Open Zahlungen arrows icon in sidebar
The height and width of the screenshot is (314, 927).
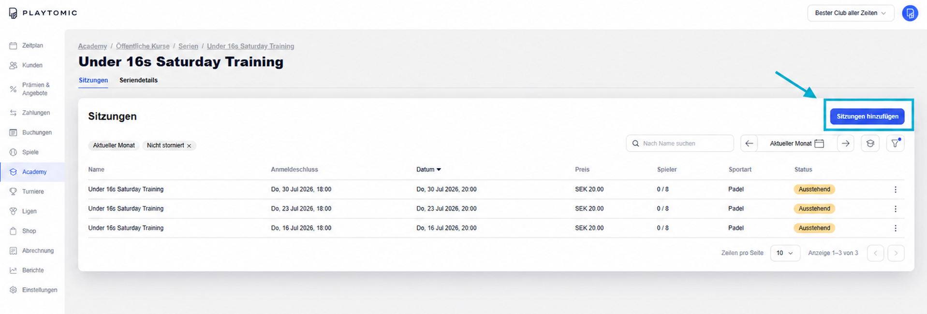click(13, 113)
